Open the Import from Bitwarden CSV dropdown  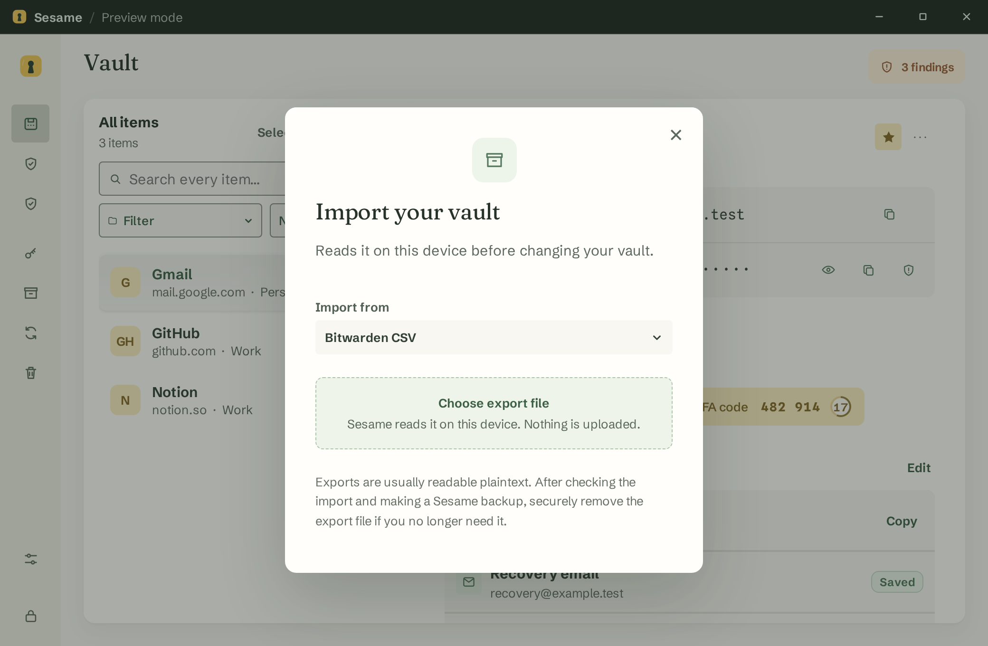coord(494,337)
